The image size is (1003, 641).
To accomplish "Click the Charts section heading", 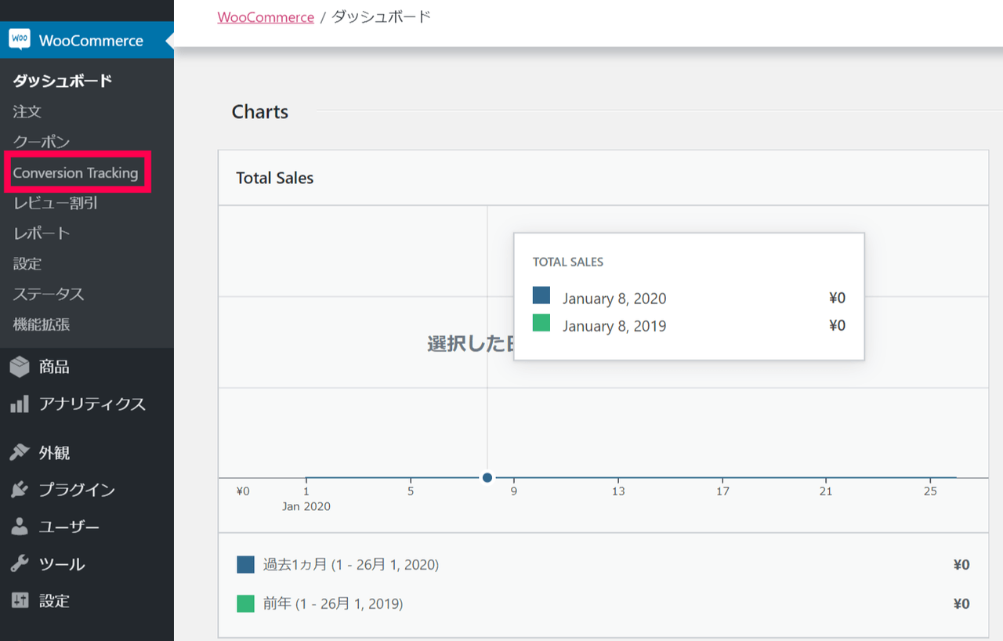I will pos(260,112).
